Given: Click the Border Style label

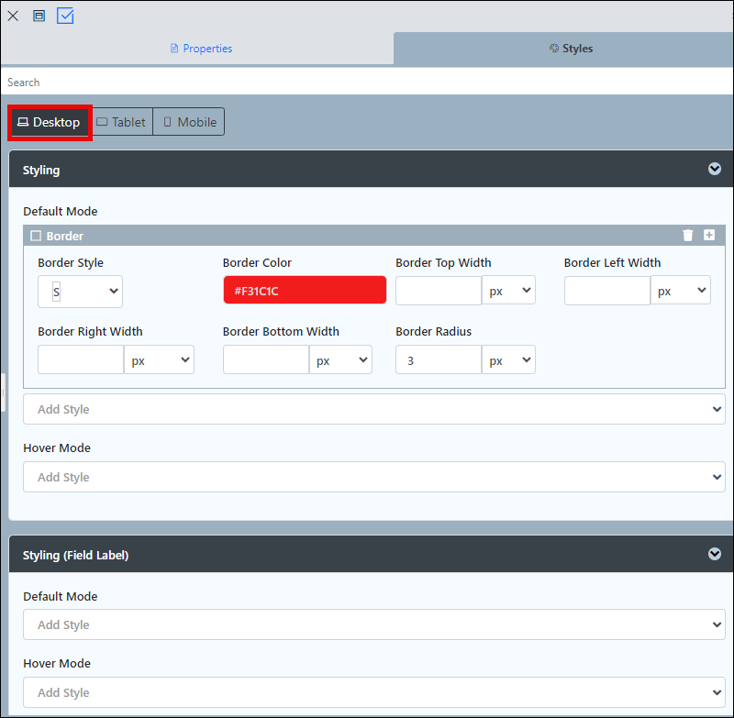Looking at the screenshot, I should click(71, 263).
